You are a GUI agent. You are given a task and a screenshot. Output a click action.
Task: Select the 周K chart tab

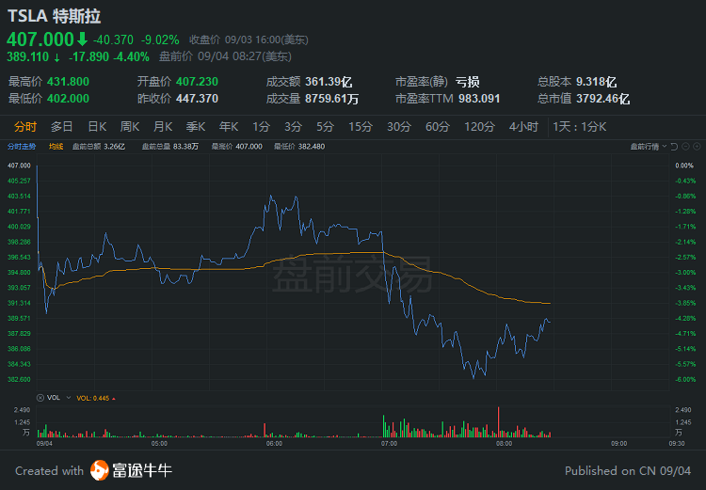click(x=130, y=127)
